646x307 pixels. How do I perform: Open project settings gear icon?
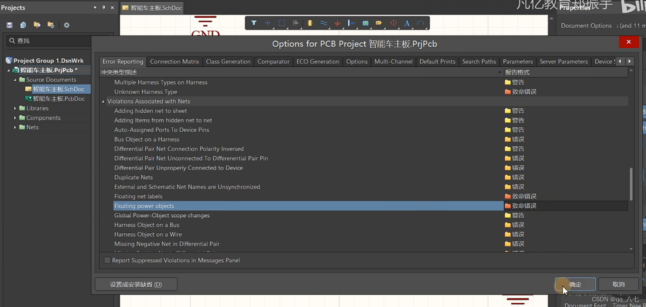(x=66, y=25)
